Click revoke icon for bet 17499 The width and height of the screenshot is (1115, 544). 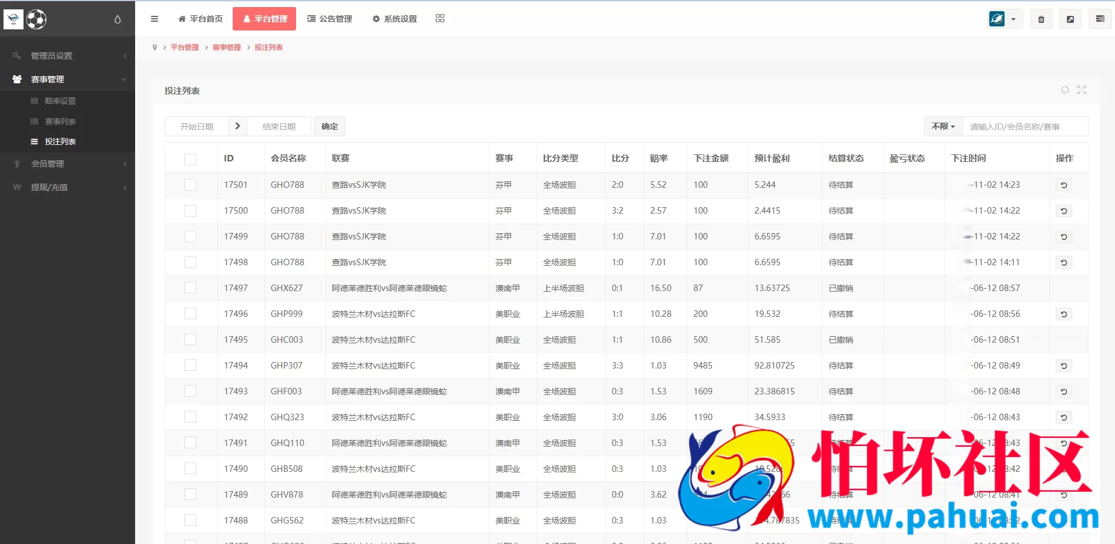(x=1064, y=236)
